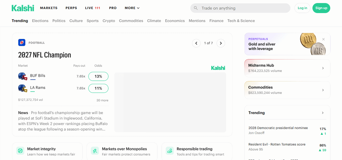Viewport: 342px width, 160px height.
Task: Click the LA Rams helmet icon
Action: click(23, 88)
